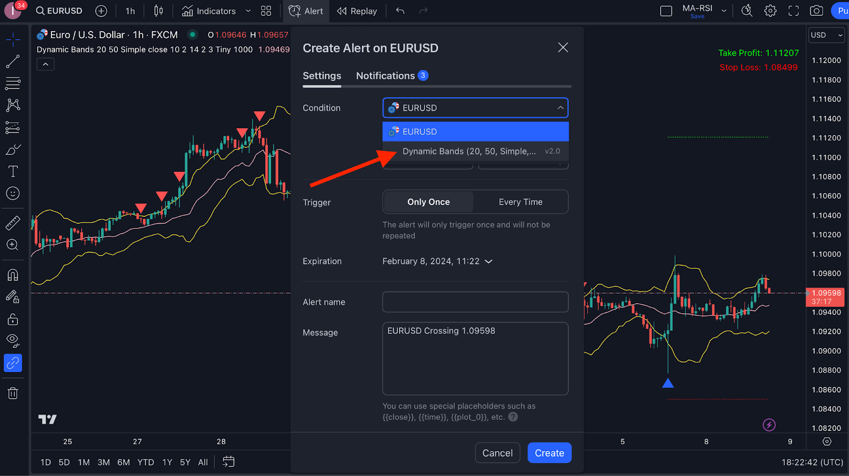Switch to the Settings tab
849x476 pixels.
[x=322, y=76]
